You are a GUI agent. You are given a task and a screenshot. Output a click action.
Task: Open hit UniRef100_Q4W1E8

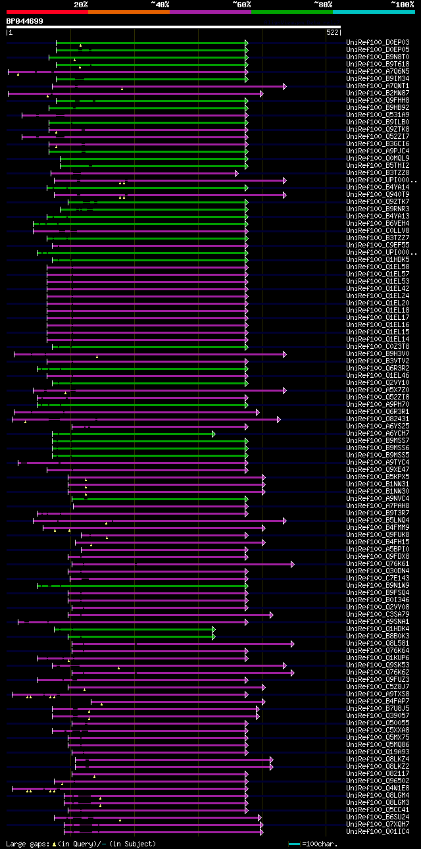[378, 788]
